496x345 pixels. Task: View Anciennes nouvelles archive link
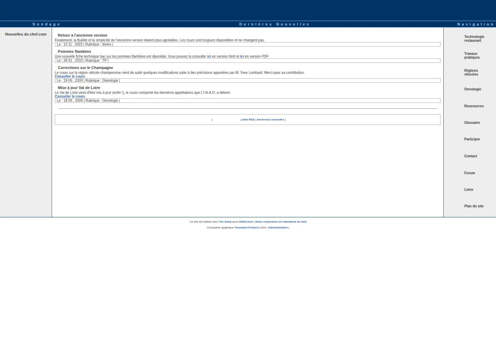point(270,120)
